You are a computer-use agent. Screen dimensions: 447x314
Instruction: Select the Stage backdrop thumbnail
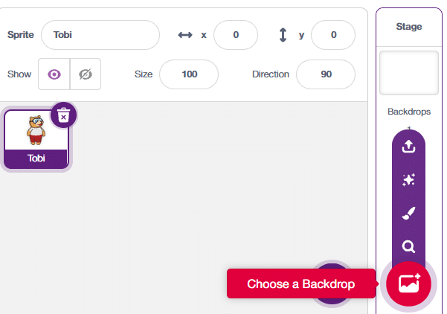click(x=408, y=72)
